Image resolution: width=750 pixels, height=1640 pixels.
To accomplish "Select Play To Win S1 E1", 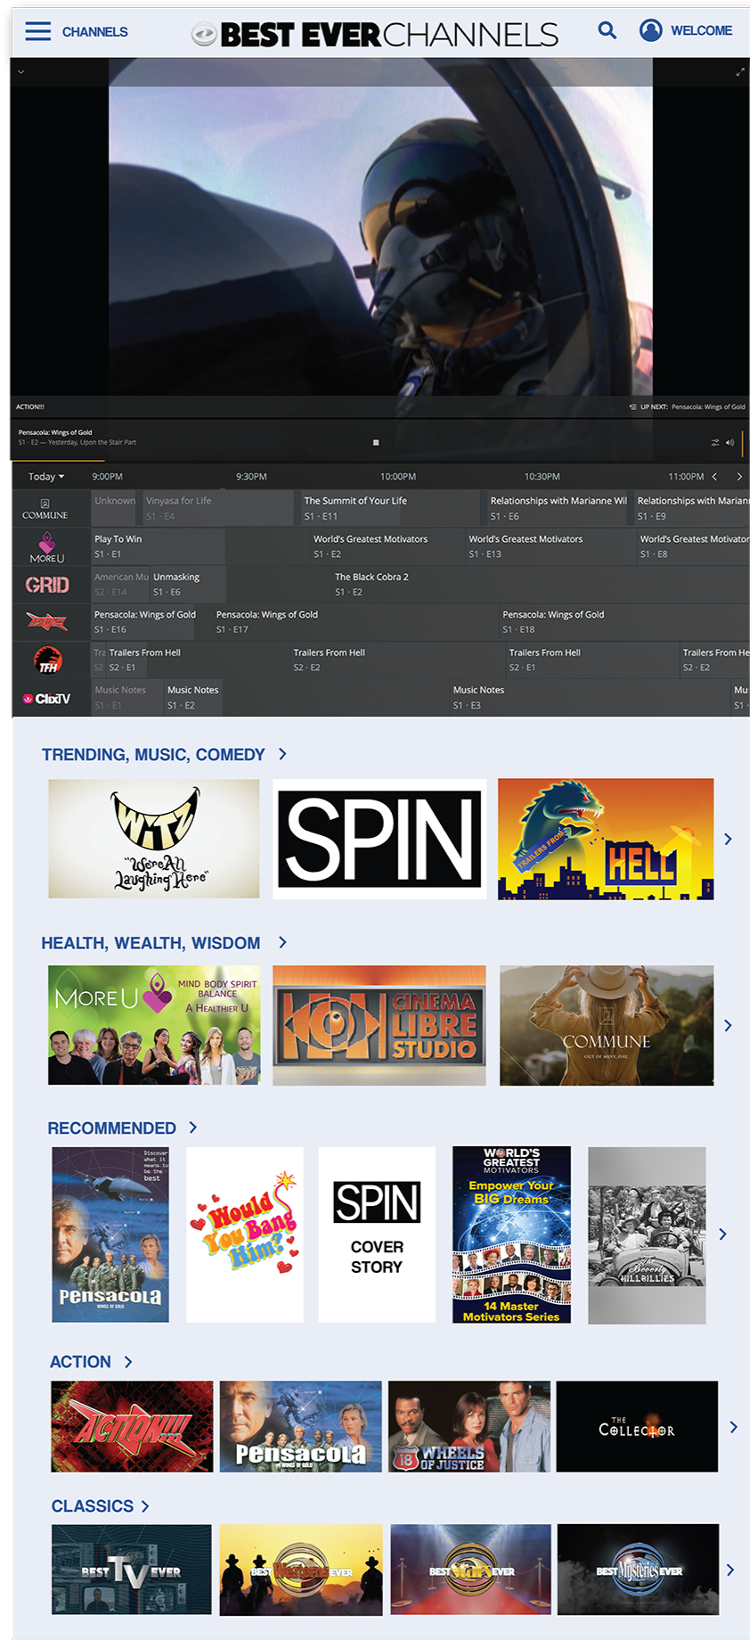I will [x=158, y=546].
